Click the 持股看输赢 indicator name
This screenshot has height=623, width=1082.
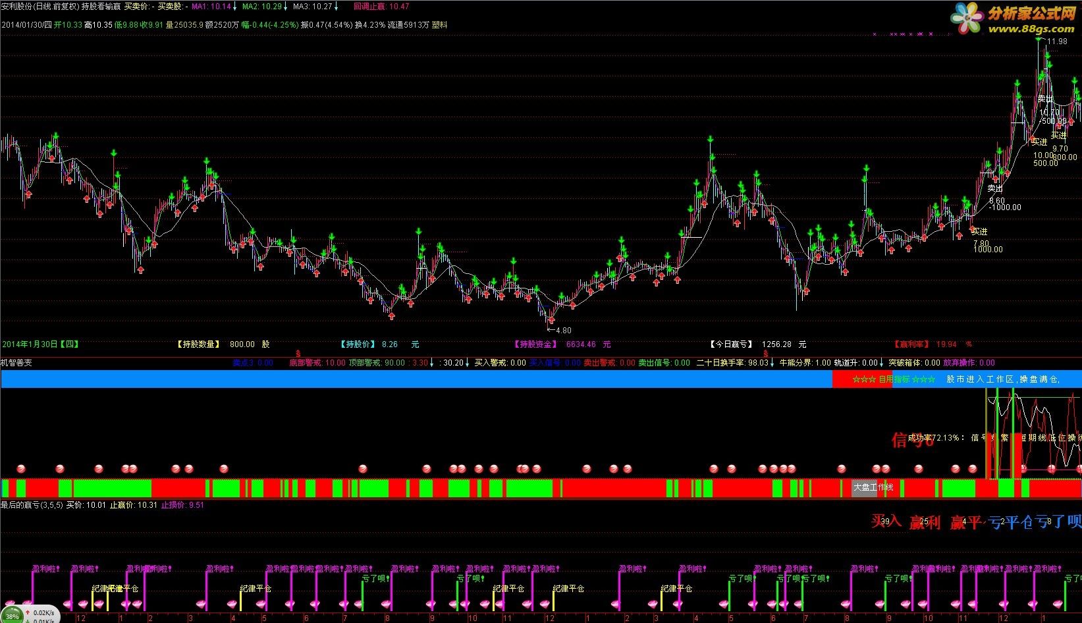[101, 7]
